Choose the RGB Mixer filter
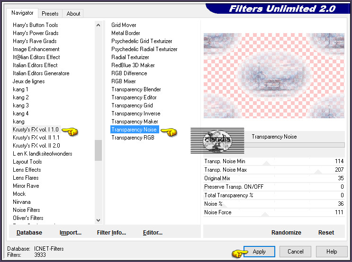Image resolution: width=352 pixels, height=262 pixels. point(124,81)
